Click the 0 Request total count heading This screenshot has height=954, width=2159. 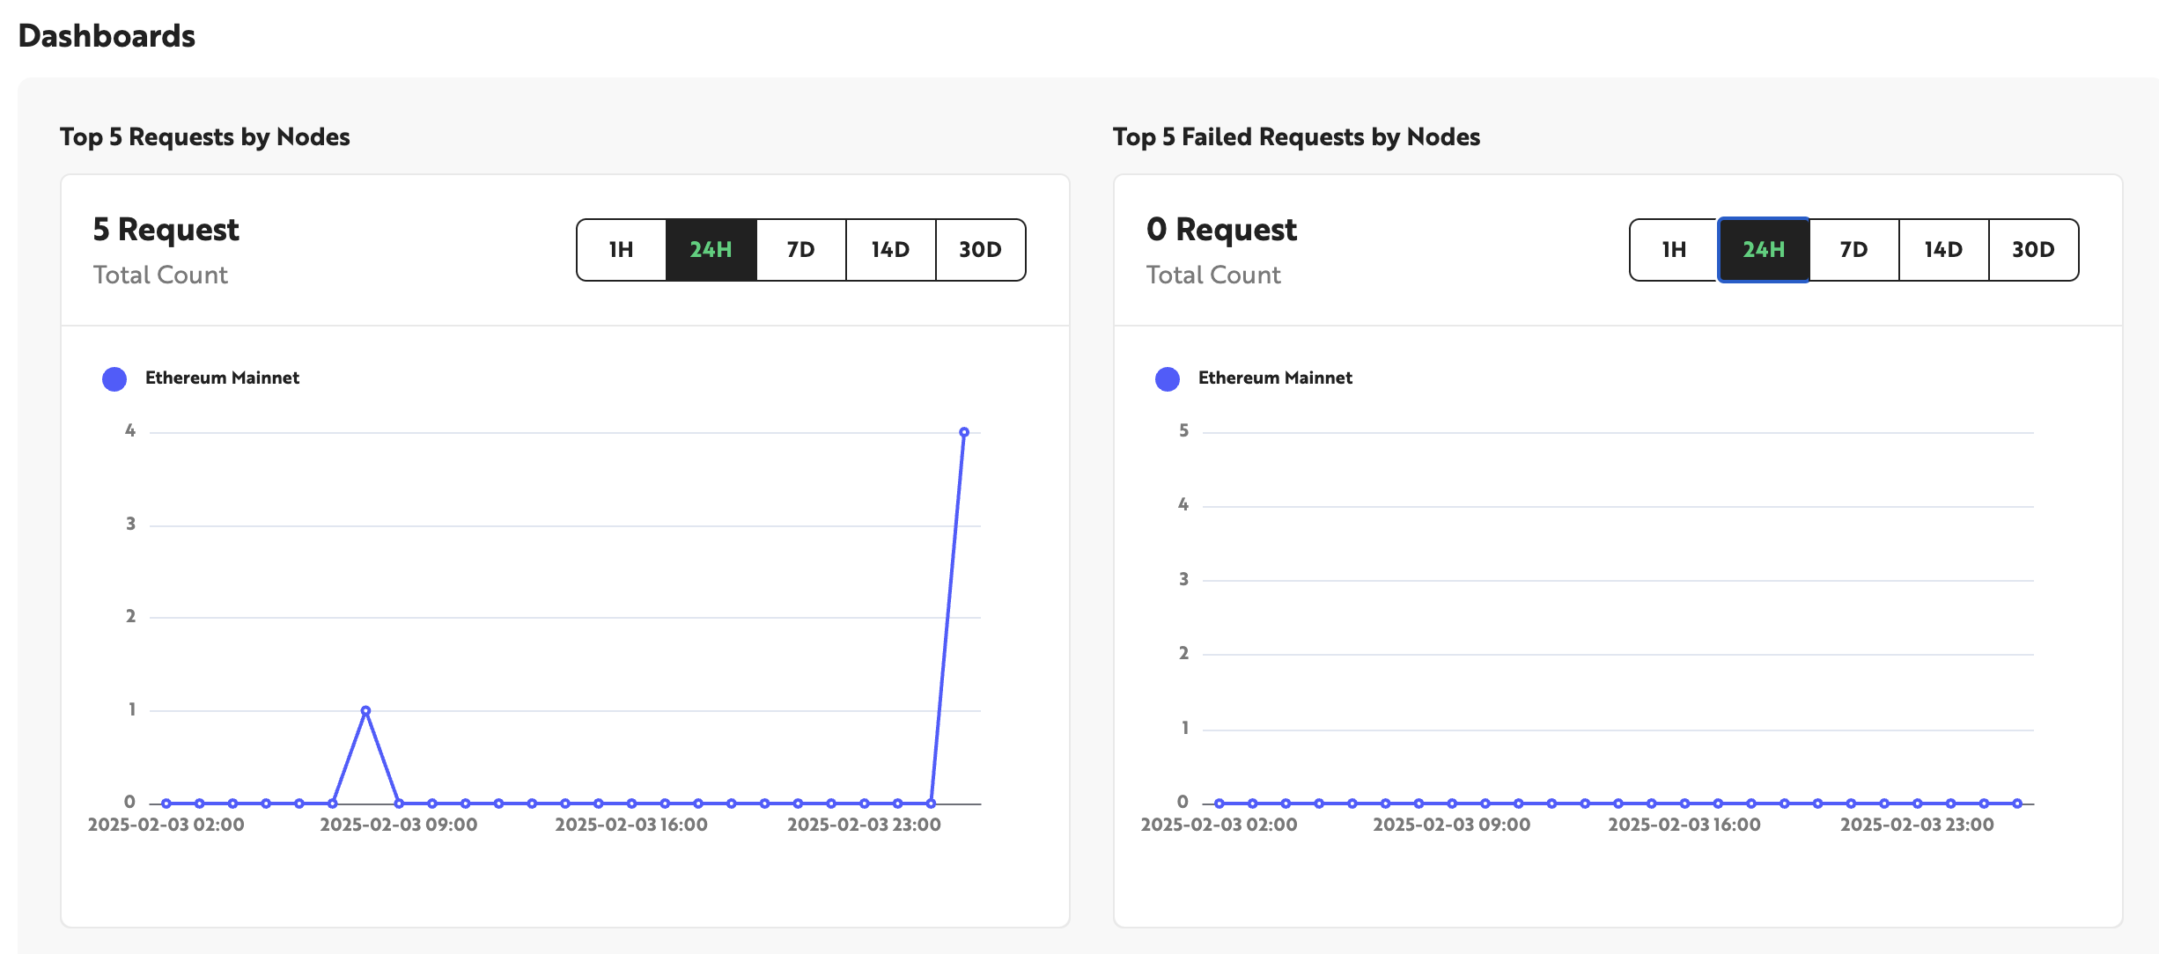(1222, 229)
